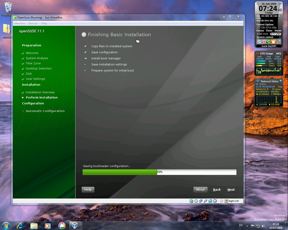Click 'Perform Installation' step in sidebar
The image size is (288, 230).
[42, 97]
